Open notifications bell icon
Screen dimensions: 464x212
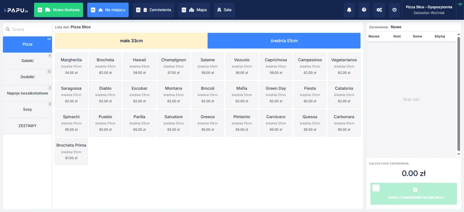point(349,10)
